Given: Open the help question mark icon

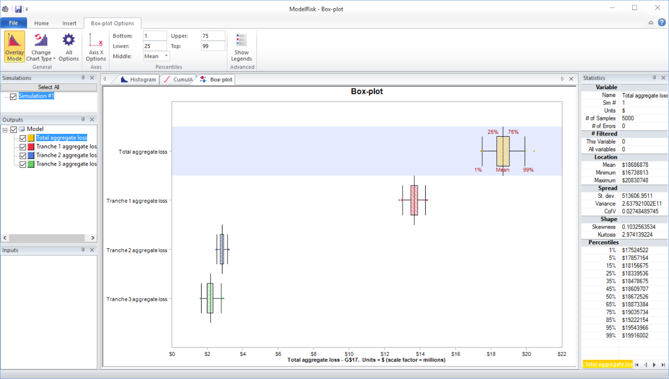Looking at the screenshot, I should 661,23.
